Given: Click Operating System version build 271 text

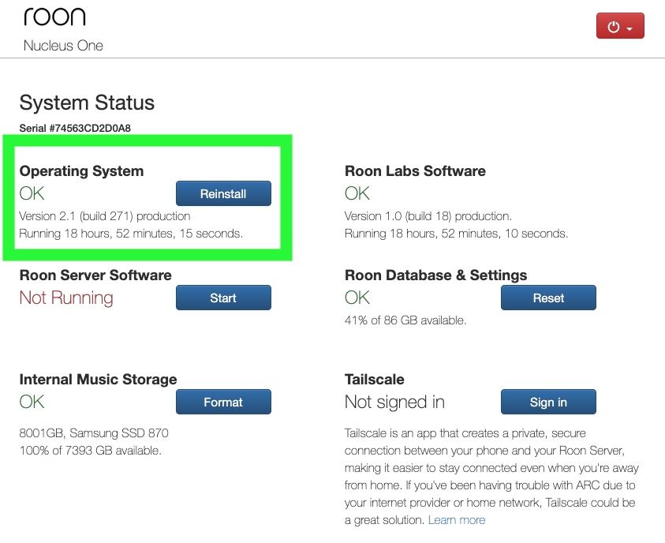Looking at the screenshot, I should (105, 216).
